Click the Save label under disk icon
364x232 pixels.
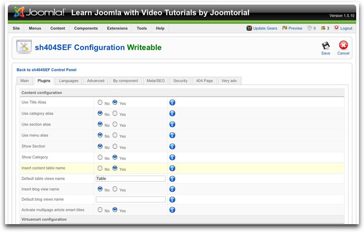tap(325, 53)
